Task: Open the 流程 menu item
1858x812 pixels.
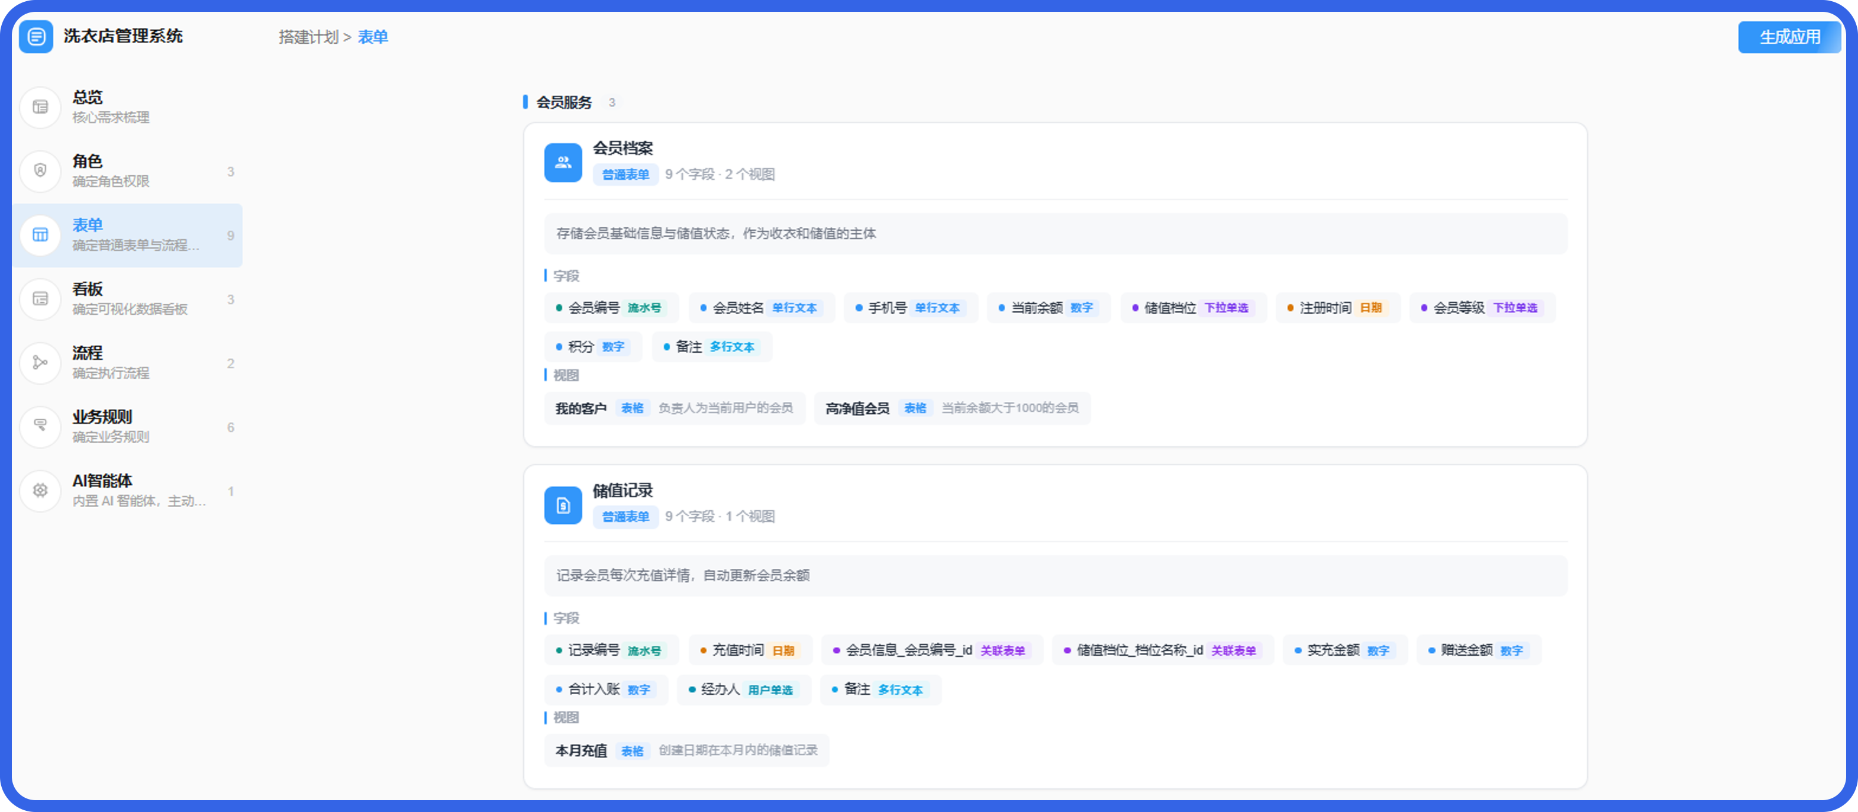Action: tap(128, 363)
